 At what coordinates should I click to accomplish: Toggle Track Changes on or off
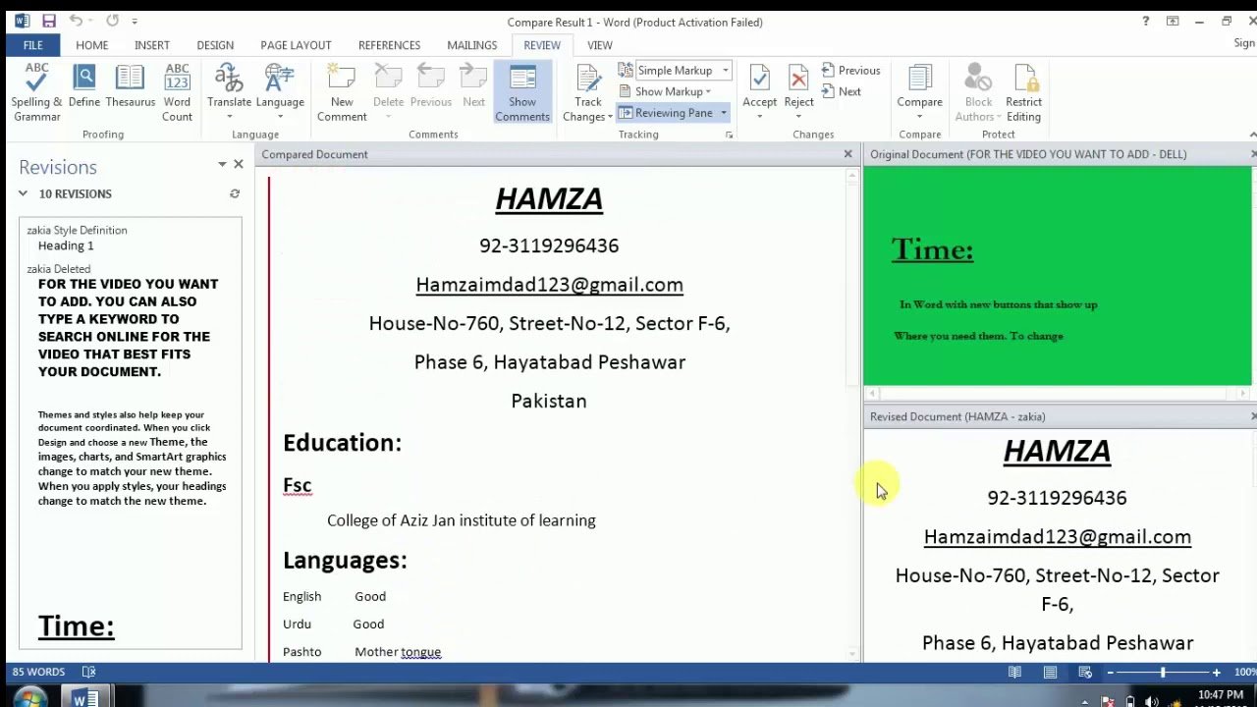588,93
